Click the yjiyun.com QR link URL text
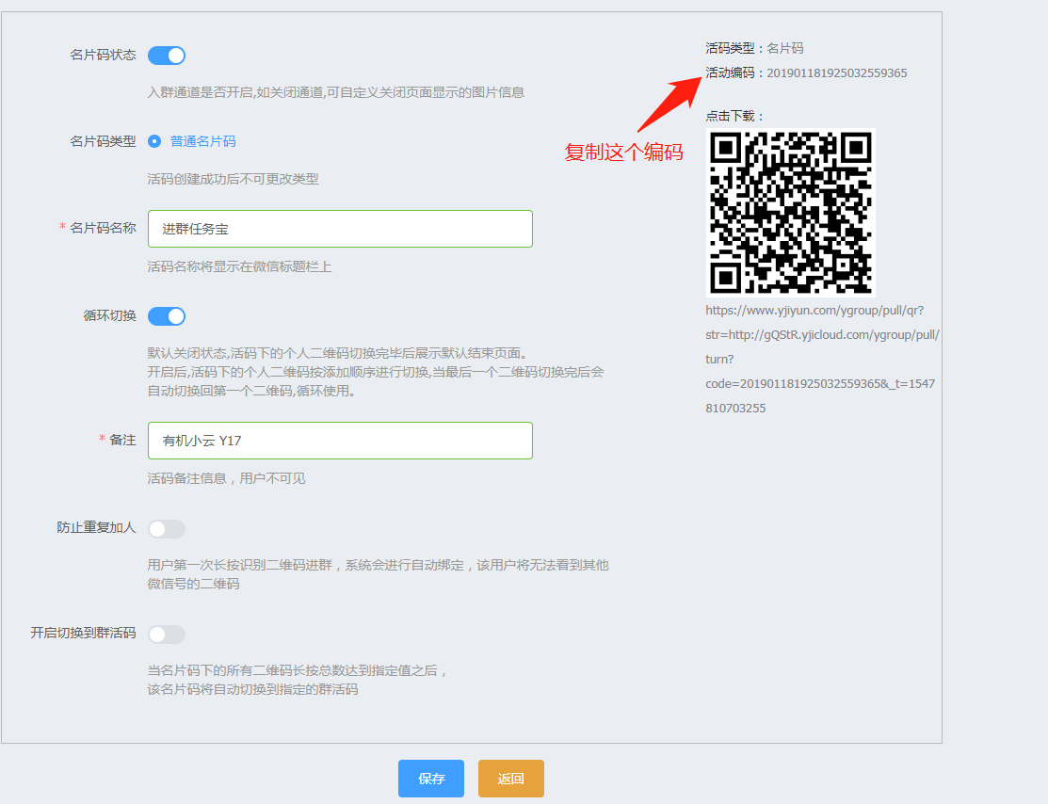 click(822, 359)
